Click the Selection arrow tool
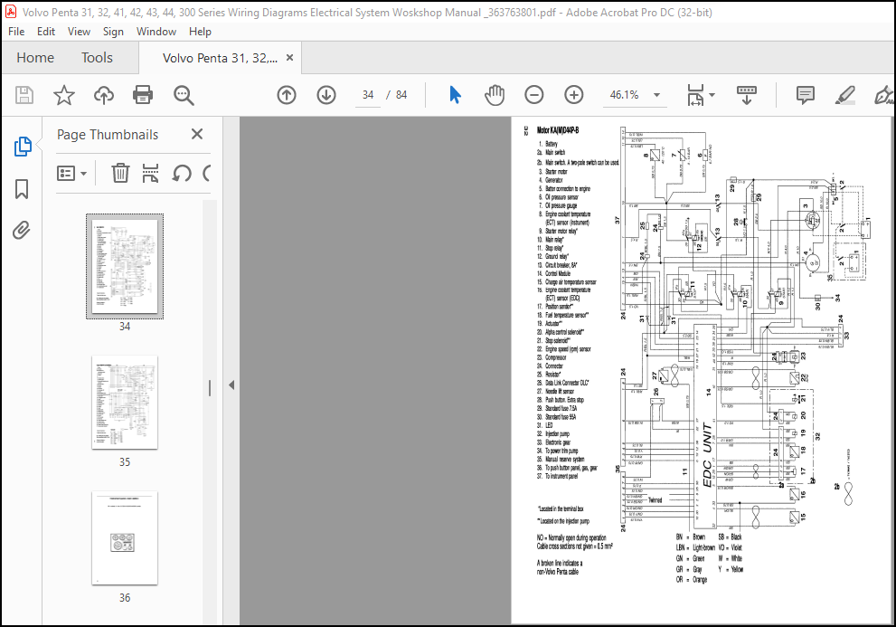Viewport: 896px width, 627px height. 455,95
